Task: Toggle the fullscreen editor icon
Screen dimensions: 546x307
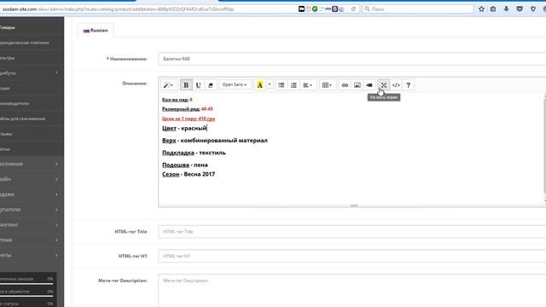Action: 384,85
